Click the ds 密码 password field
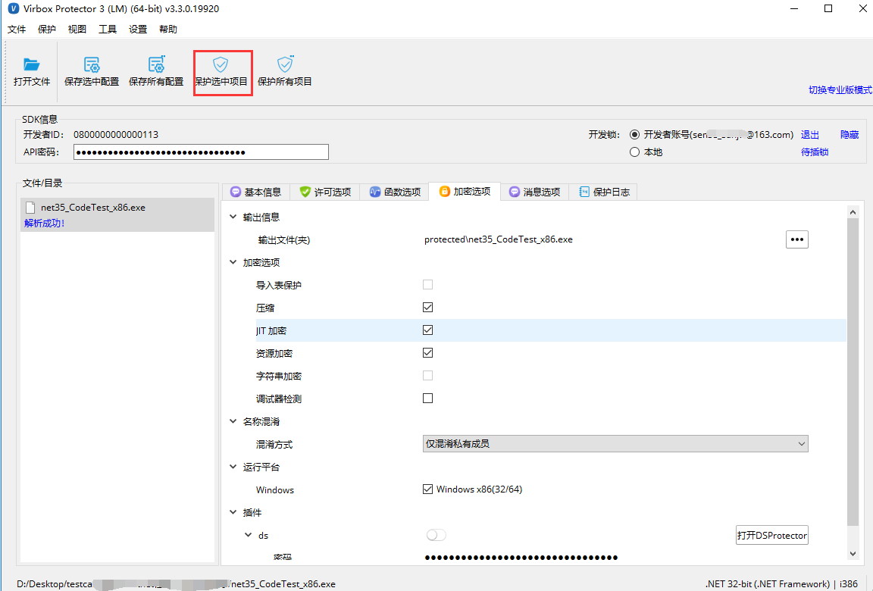This screenshot has width=873, height=591. pos(521,558)
